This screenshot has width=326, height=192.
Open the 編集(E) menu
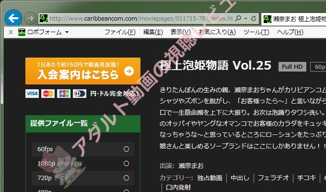[153, 32]
